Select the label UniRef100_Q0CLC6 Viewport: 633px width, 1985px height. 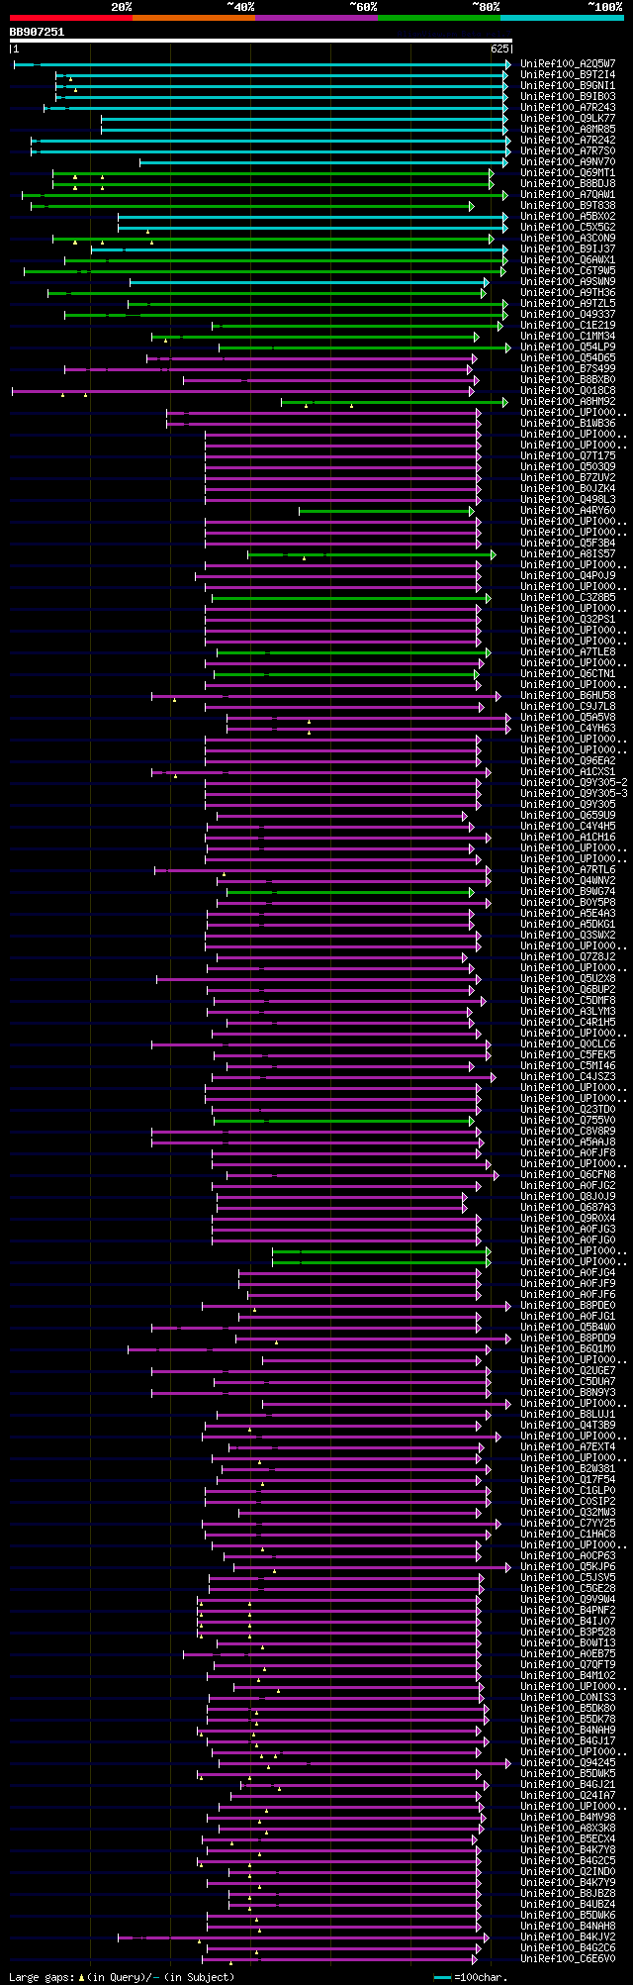click(x=568, y=1044)
